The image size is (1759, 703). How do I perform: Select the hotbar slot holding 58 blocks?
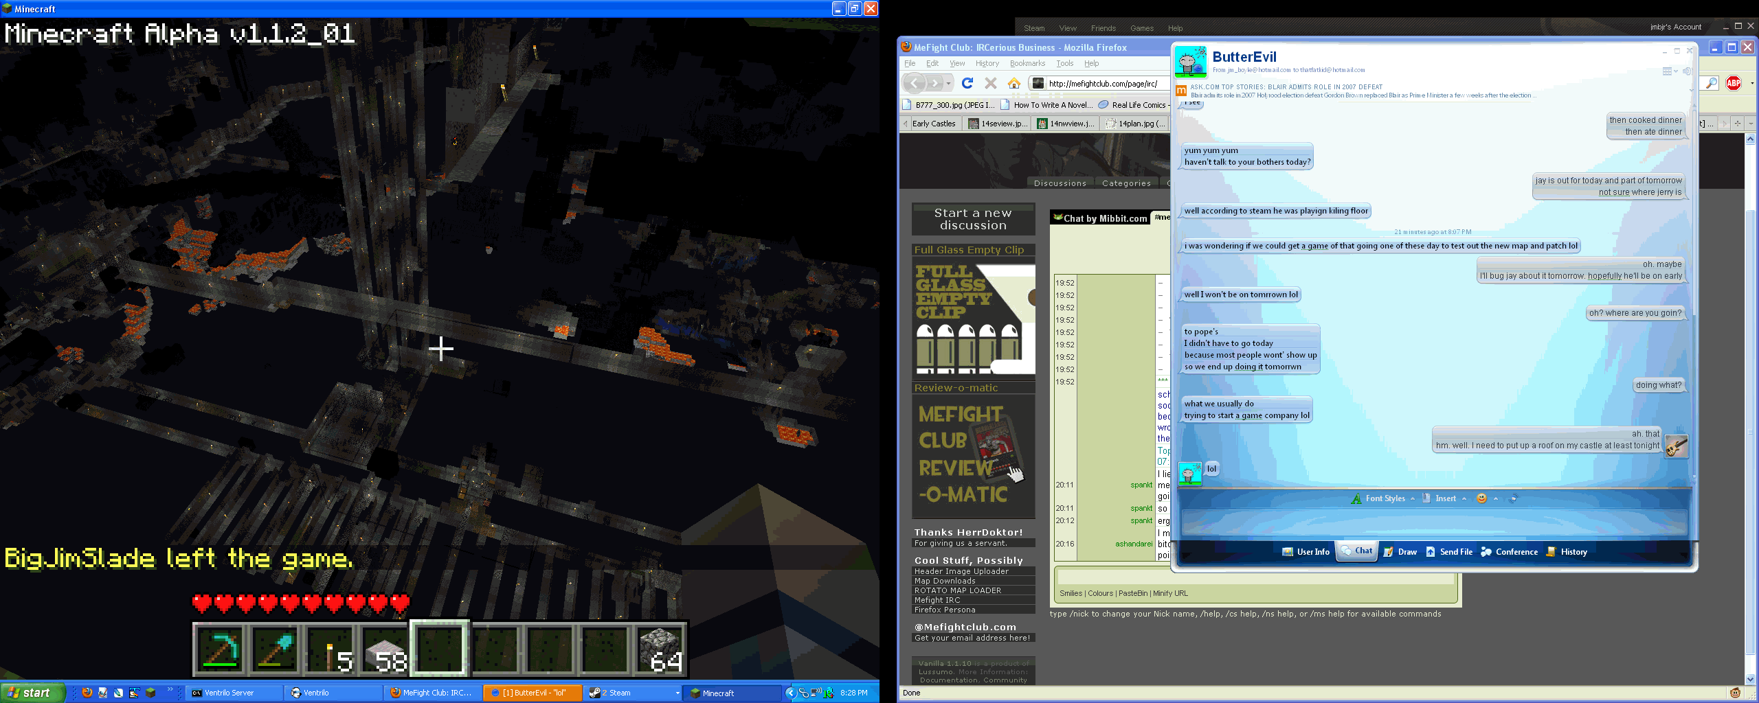click(x=385, y=649)
